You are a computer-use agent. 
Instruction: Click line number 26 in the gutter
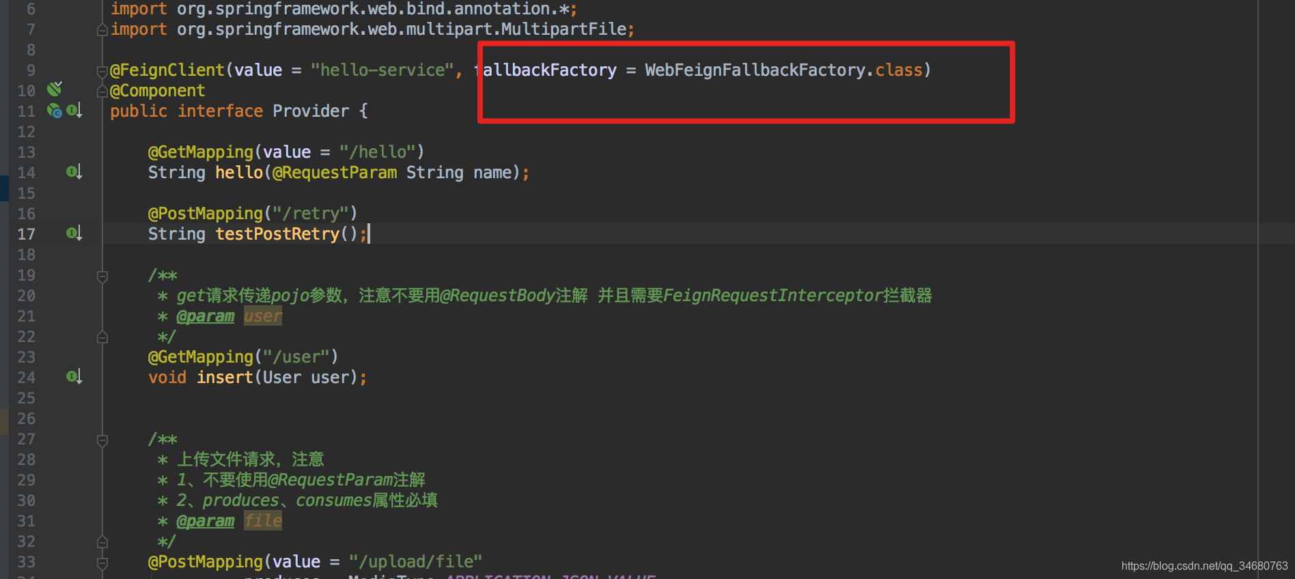26,419
